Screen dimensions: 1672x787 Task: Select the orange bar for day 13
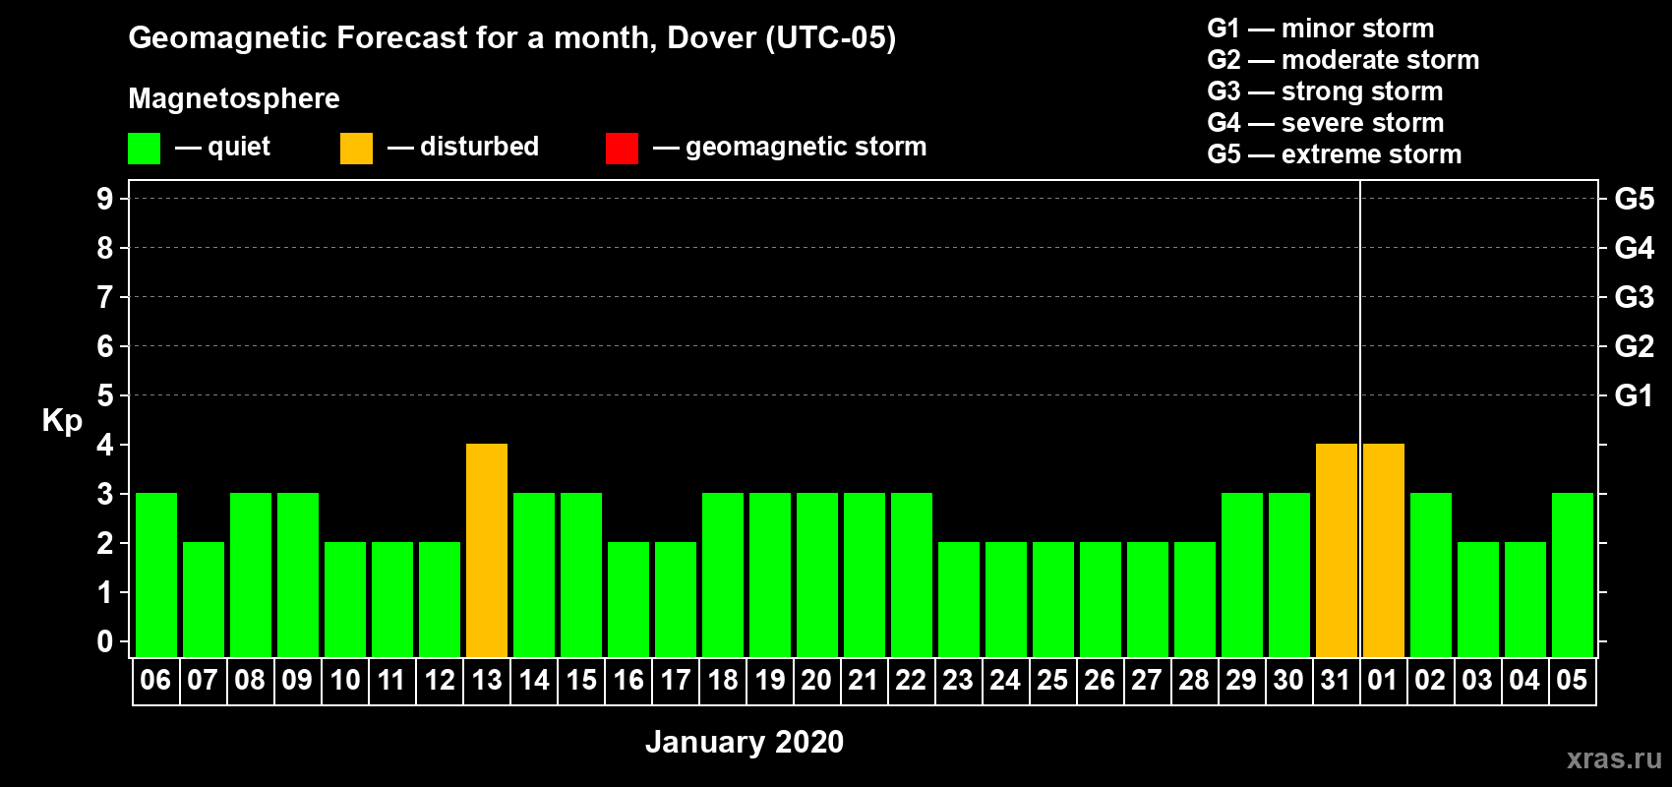(x=487, y=550)
